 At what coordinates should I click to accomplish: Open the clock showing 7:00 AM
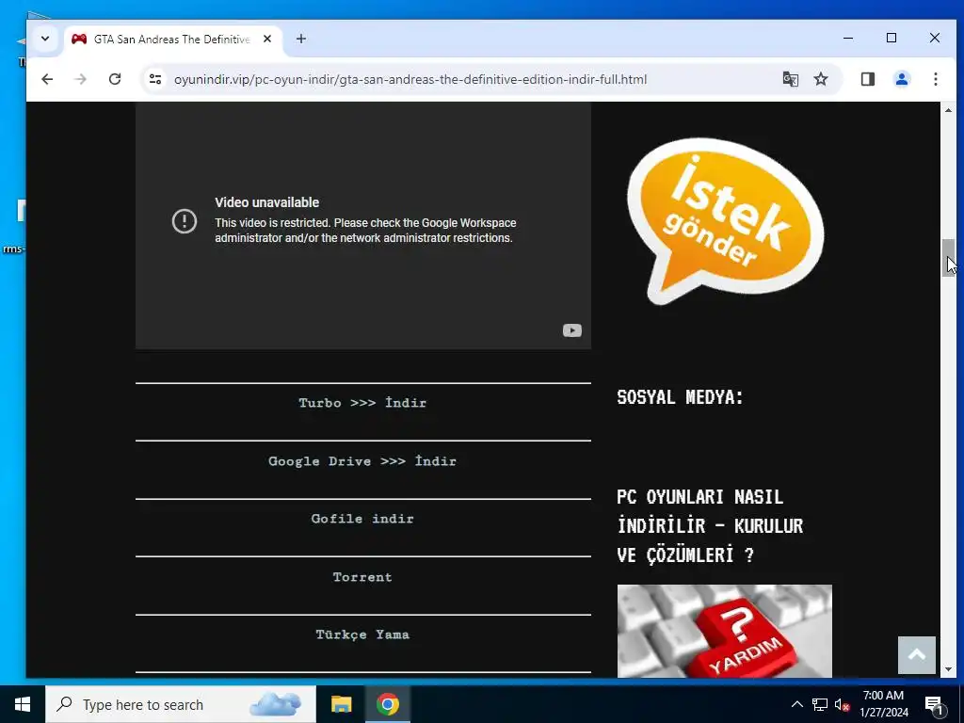click(x=883, y=704)
